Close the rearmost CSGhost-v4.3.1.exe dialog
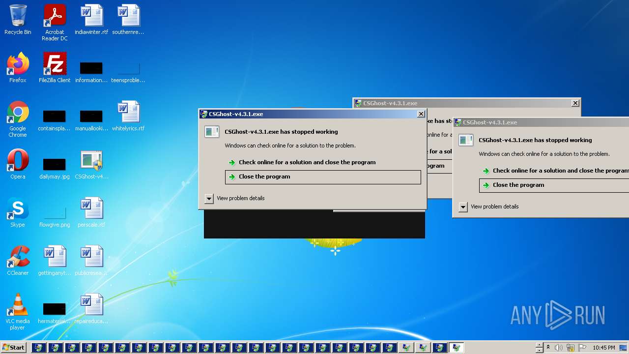 pos(575,103)
